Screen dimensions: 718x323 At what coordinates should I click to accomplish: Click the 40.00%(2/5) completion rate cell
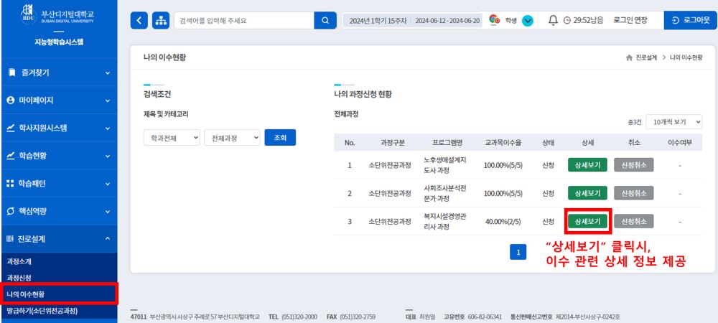coord(503,221)
